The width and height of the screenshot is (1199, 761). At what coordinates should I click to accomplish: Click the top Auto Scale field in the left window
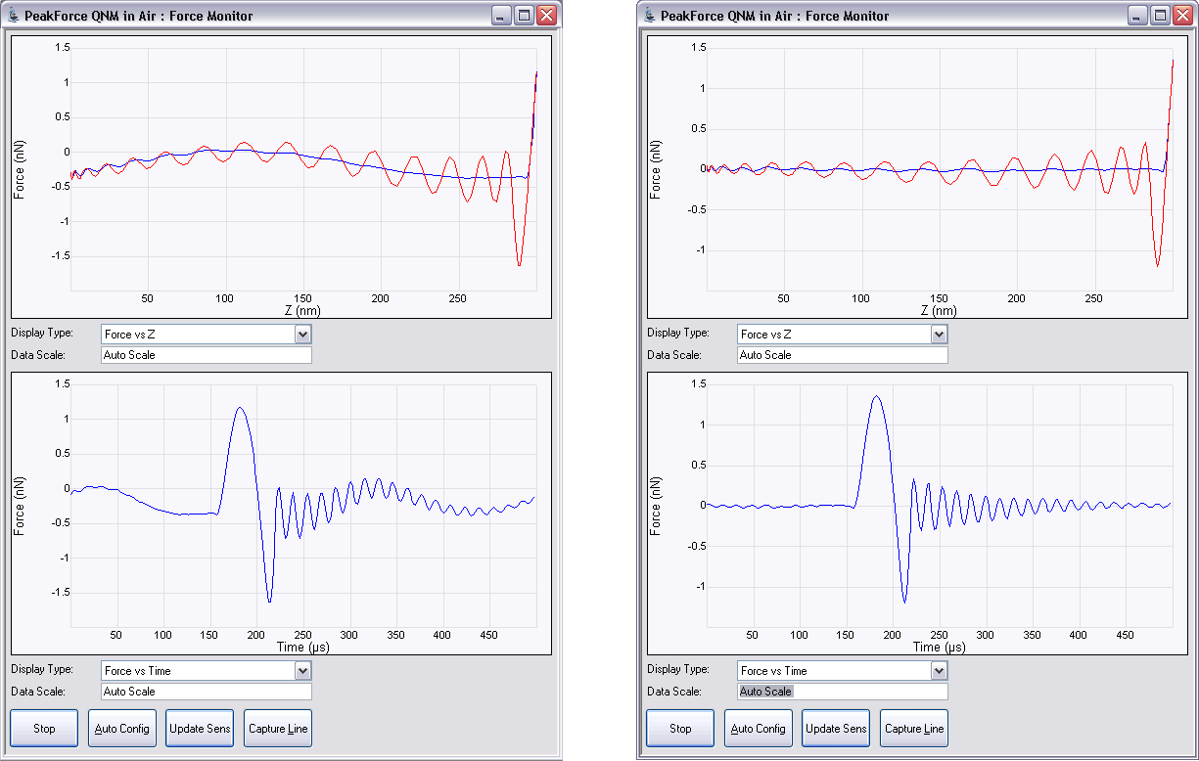(206, 355)
